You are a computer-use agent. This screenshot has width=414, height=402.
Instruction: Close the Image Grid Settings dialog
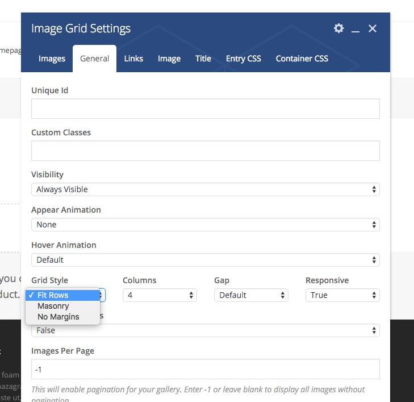(x=373, y=28)
